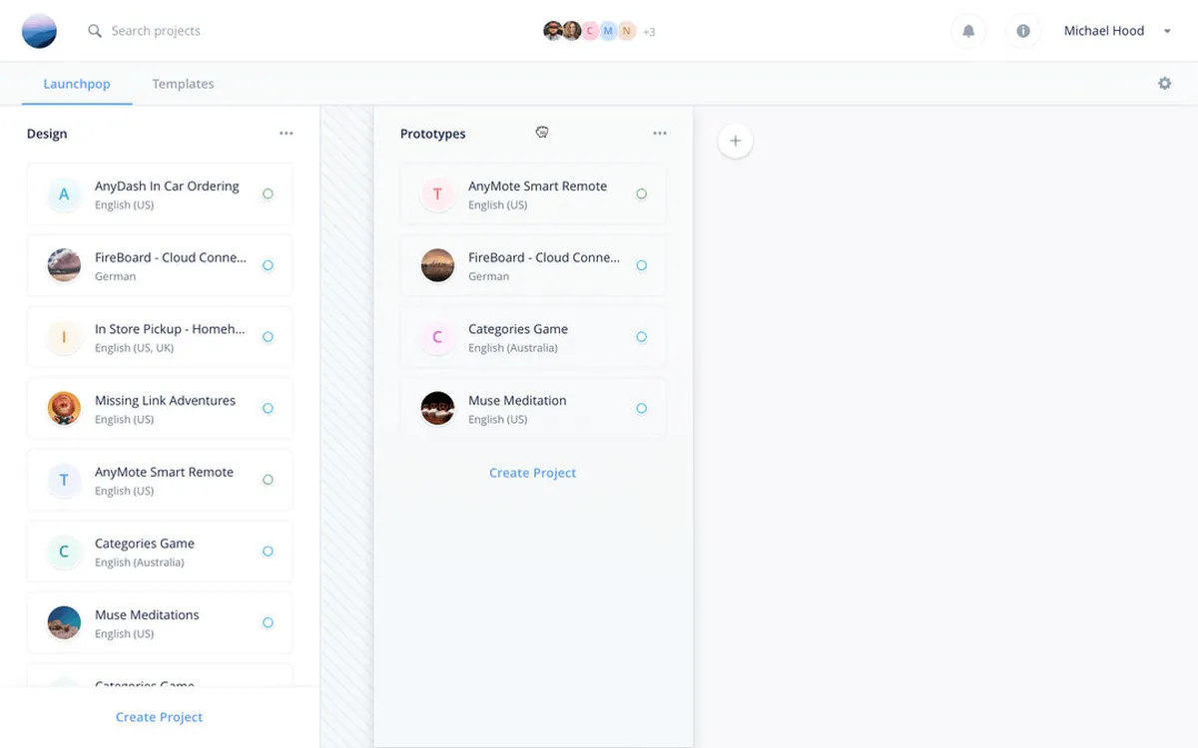This screenshot has width=1198, height=748.
Task: Expand the Michael Hood account dropdown arrow
Action: pos(1167,32)
